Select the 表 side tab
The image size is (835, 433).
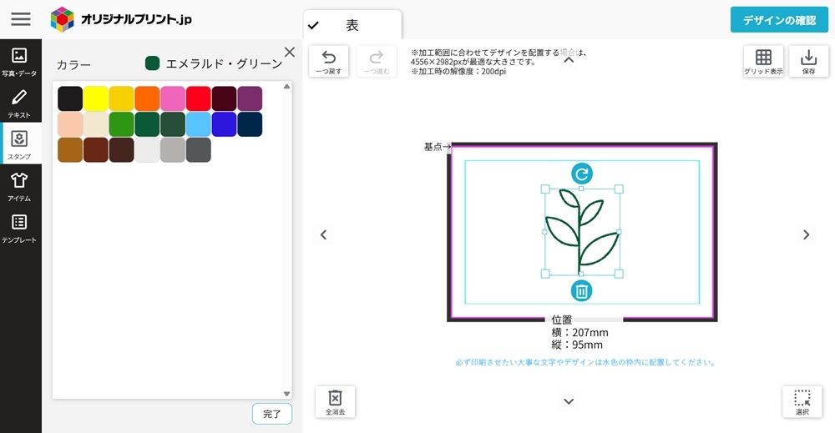[x=352, y=25]
